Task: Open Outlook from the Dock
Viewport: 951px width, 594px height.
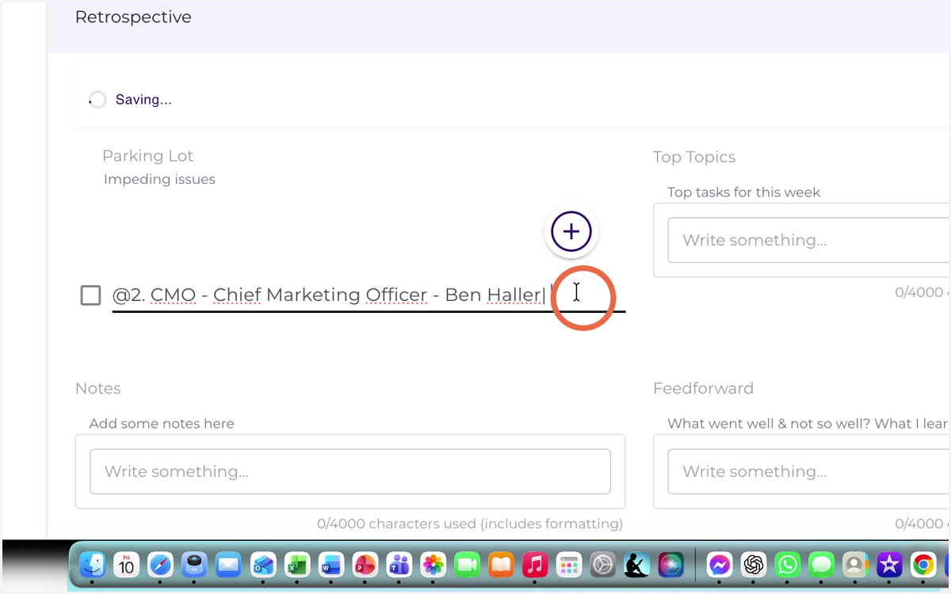Action: point(263,564)
